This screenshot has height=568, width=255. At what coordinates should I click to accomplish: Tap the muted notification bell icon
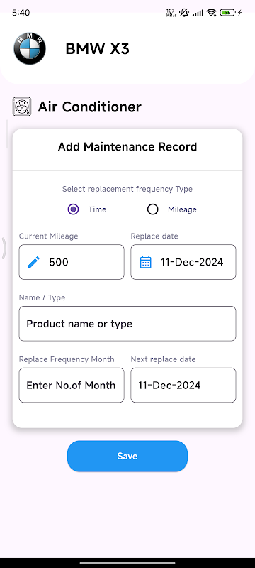[x=184, y=13]
